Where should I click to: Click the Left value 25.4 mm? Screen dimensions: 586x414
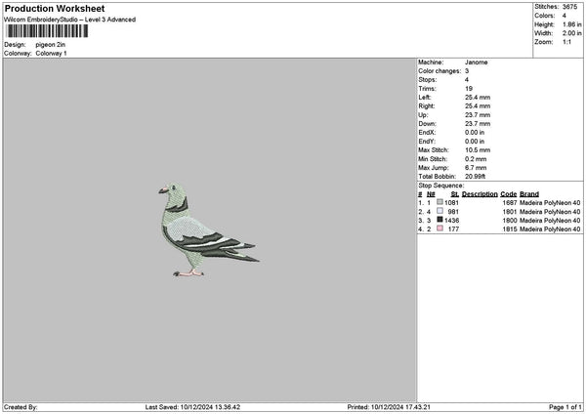pyautogui.click(x=478, y=98)
